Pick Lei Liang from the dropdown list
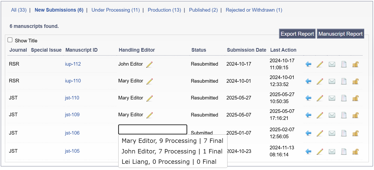 pyautogui.click(x=169, y=162)
